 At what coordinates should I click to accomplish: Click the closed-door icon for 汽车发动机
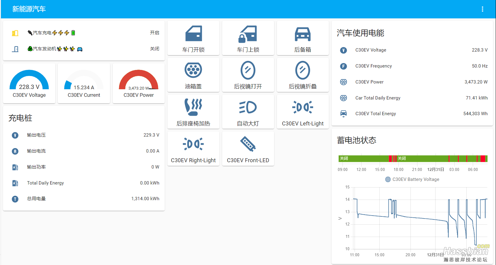pyautogui.click(x=15, y=49)
